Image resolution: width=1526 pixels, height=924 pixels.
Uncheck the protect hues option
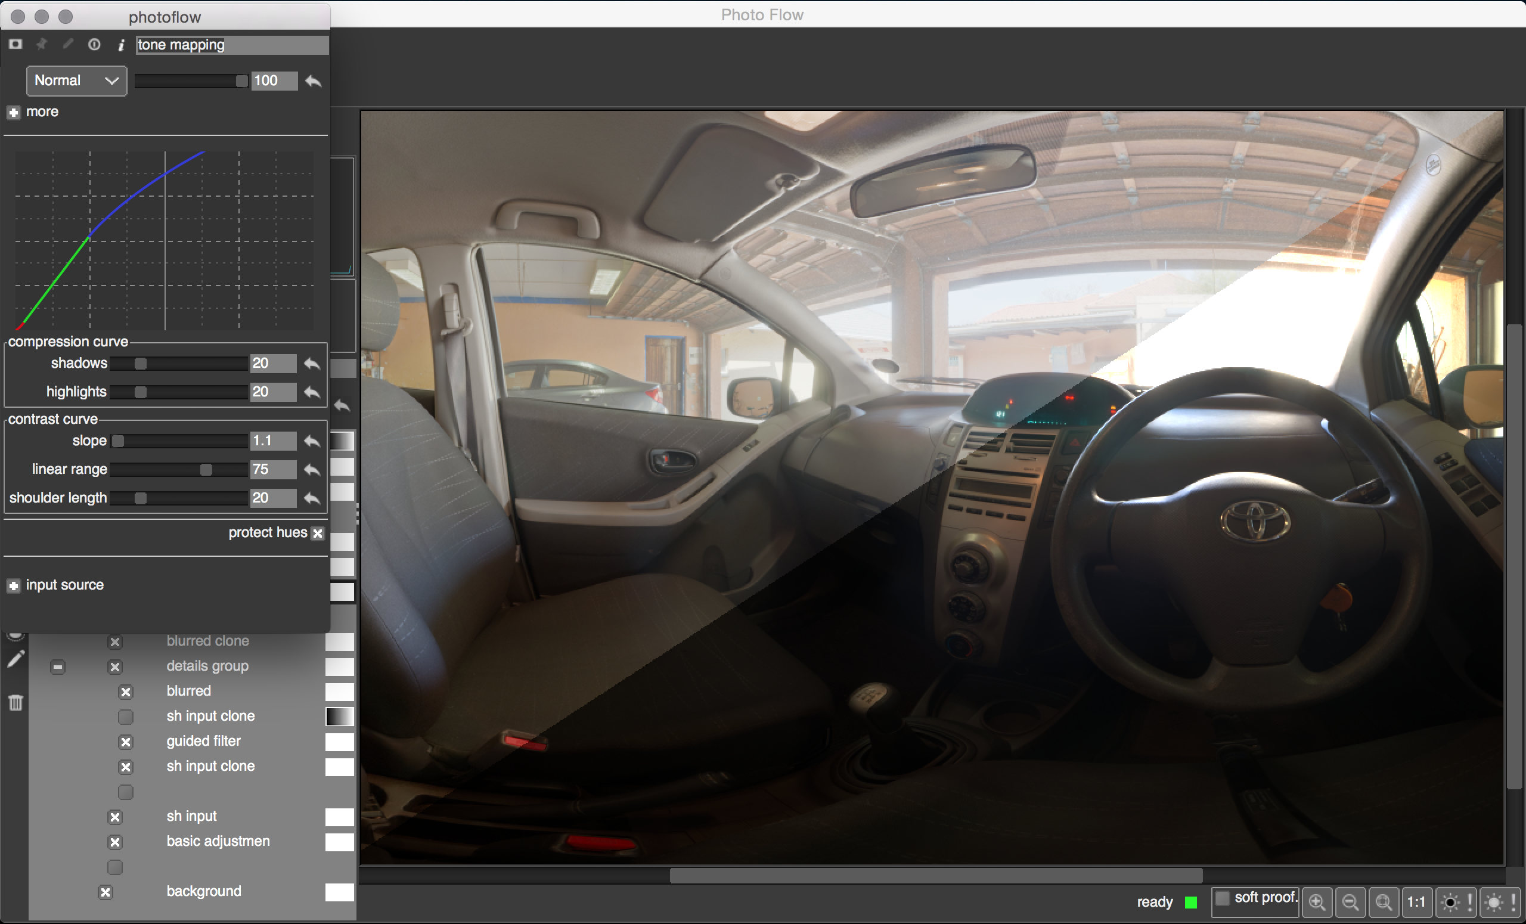(318, 533)
